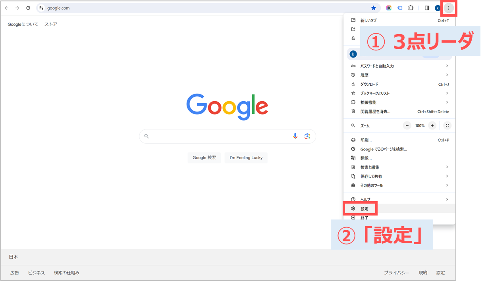Viewport: 486px width, 281px height.
Task: Decrease zoom with the minus button
Action: tap(407, 125)
